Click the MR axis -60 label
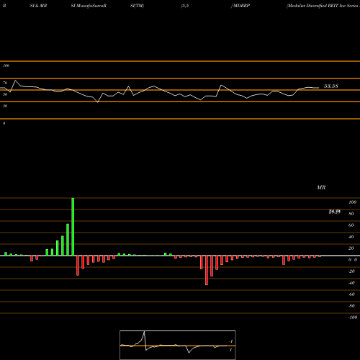Viewport: 360px width, 360px height. tap(351, 294)
